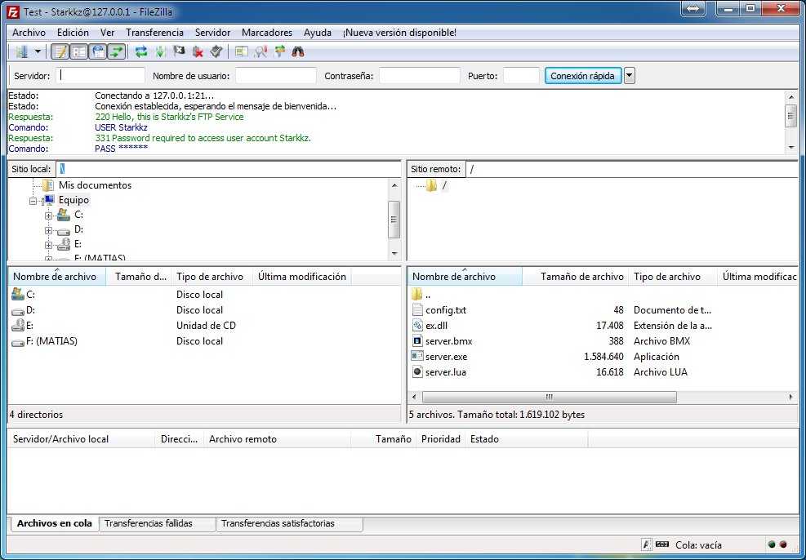Toggle transfer queue display
806x560 pixels.
(117, 51)
